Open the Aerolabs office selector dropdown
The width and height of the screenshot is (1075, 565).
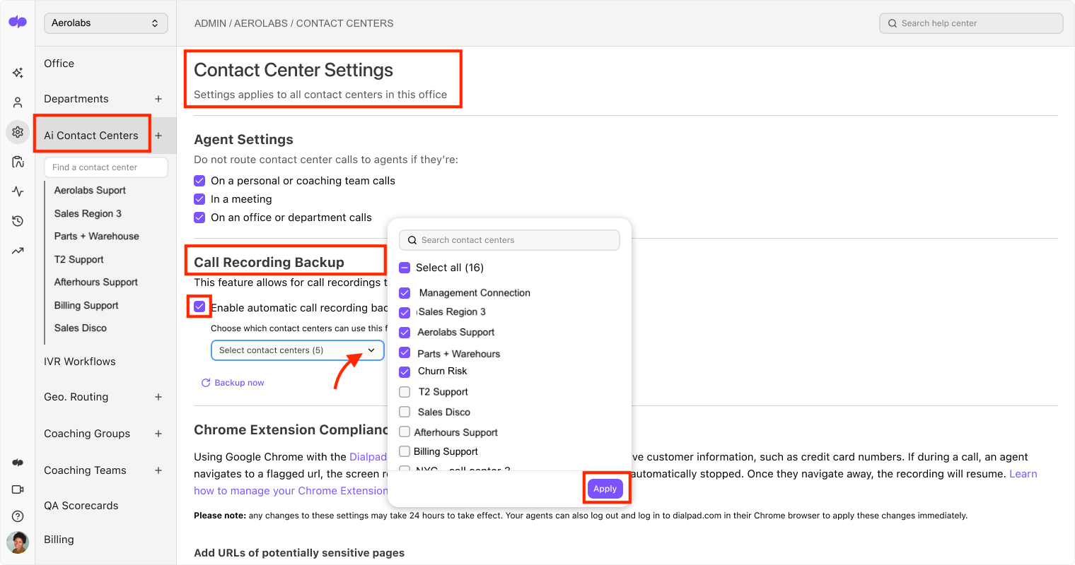[x=106, y=23]
